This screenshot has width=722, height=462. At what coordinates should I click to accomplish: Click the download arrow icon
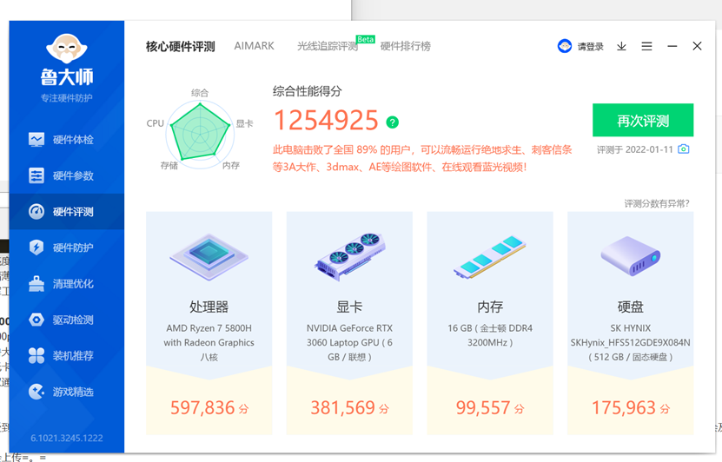pos(621,46)
